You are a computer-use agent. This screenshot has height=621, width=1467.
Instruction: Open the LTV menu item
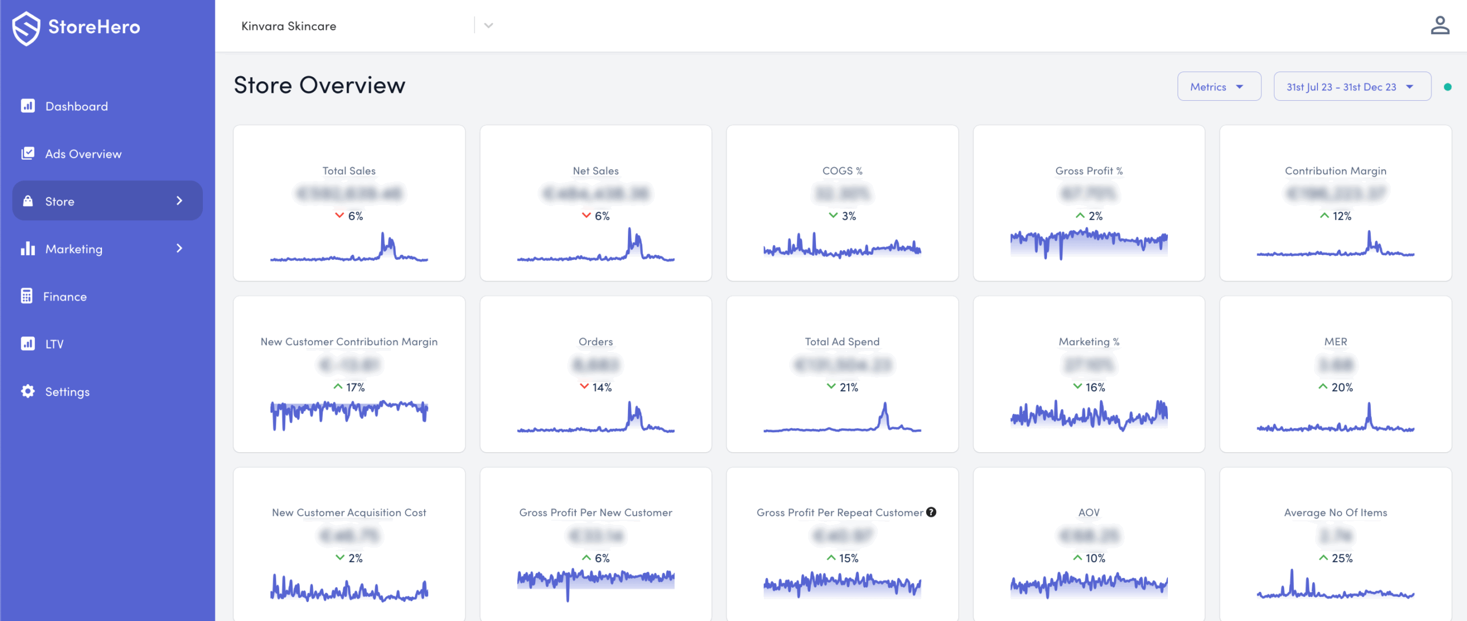pyautogui.click(x=54, y=344)
